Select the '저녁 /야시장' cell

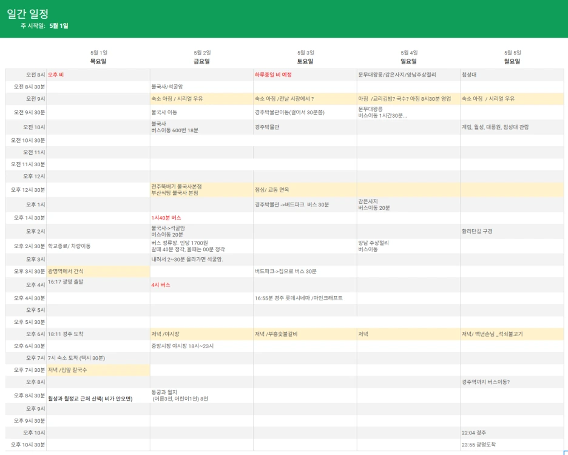[x=201, y=334]
